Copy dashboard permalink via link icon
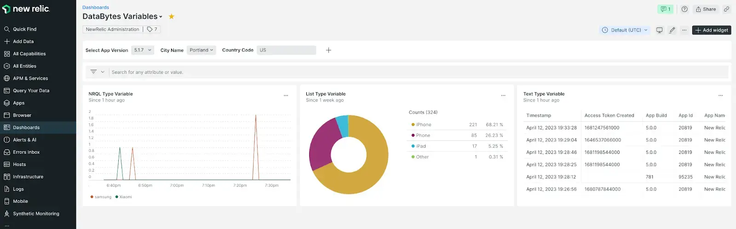This screenshot has width=736, height=229. pyautogui.click(x=726, y=9)
